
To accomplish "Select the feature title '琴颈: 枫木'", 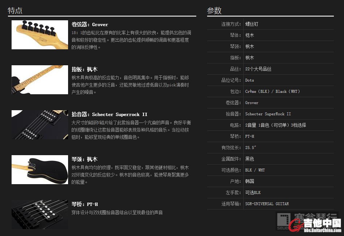I will click(x=84, y=159).
